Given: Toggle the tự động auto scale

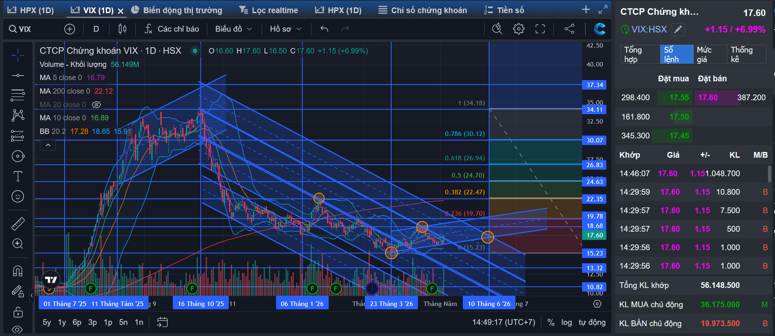Looking at the screenshot, I should tap(592, 322).
